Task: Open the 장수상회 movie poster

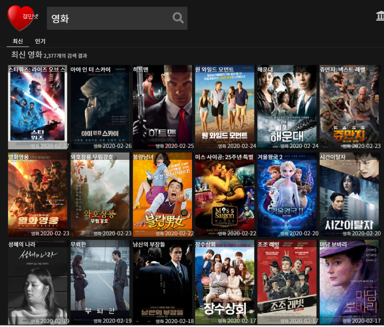Action: pyautogui.click(x=225, y=282)
